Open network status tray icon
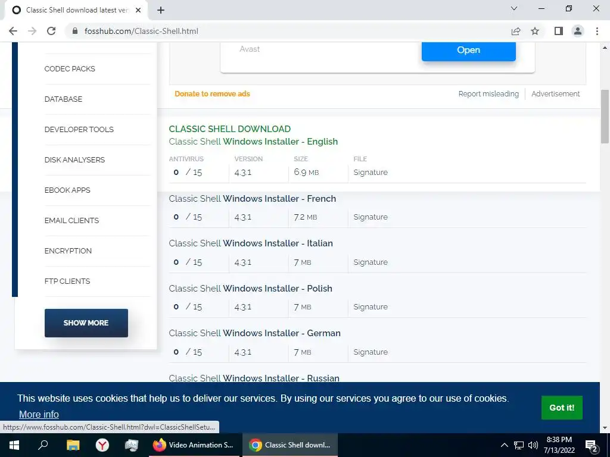 coord(519,445)
